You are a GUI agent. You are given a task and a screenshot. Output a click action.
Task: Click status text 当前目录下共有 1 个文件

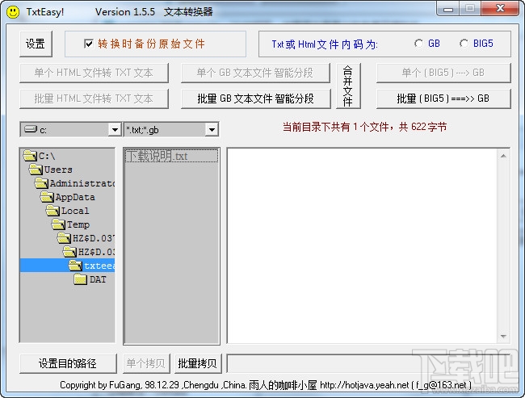338,128
